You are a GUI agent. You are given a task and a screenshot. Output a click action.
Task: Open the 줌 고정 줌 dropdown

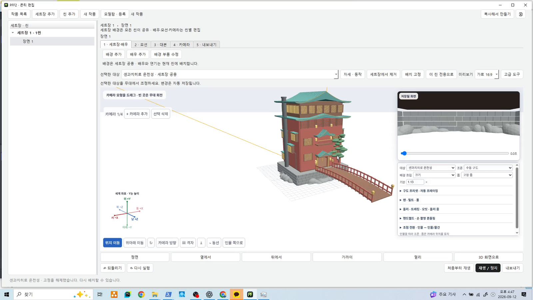click(x=487, y=175)
